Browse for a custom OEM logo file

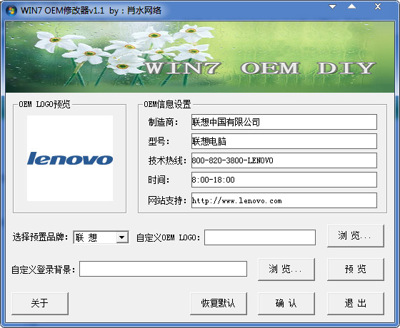356,236
